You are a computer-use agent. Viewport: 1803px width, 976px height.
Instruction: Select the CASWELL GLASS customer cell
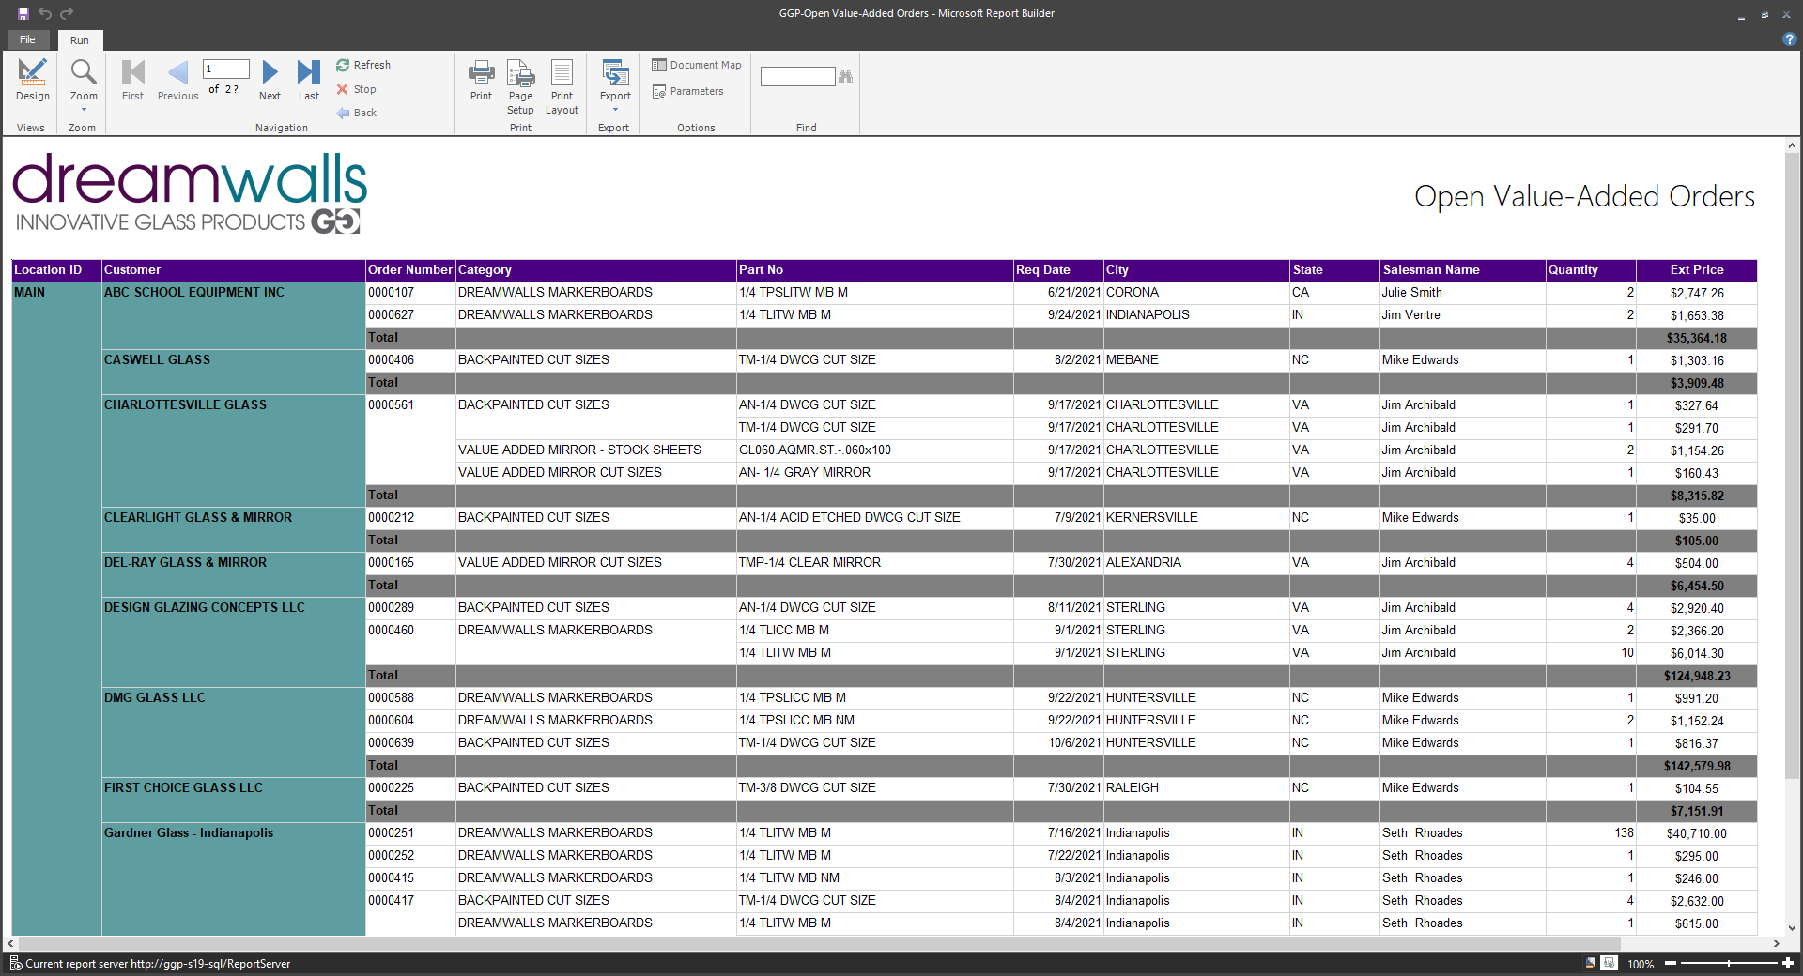pos(233,372)
